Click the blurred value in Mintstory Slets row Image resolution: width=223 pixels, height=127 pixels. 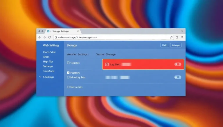point(118,78)
